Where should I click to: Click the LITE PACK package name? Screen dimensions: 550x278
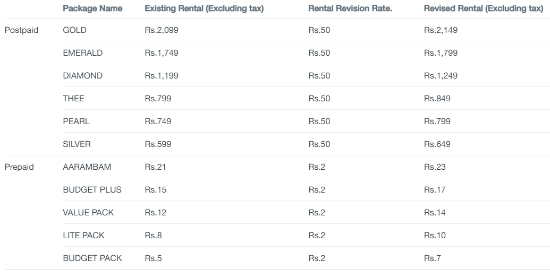pyautogui.click(x=83, y=235)
